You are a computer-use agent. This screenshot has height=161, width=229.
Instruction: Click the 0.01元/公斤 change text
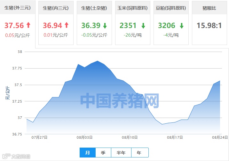point(56,35)
